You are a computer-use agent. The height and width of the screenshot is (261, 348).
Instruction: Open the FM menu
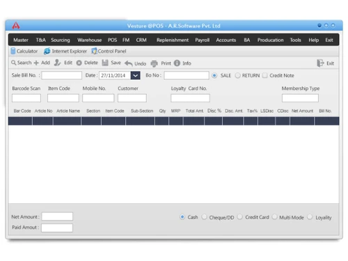tap(126, 40)
